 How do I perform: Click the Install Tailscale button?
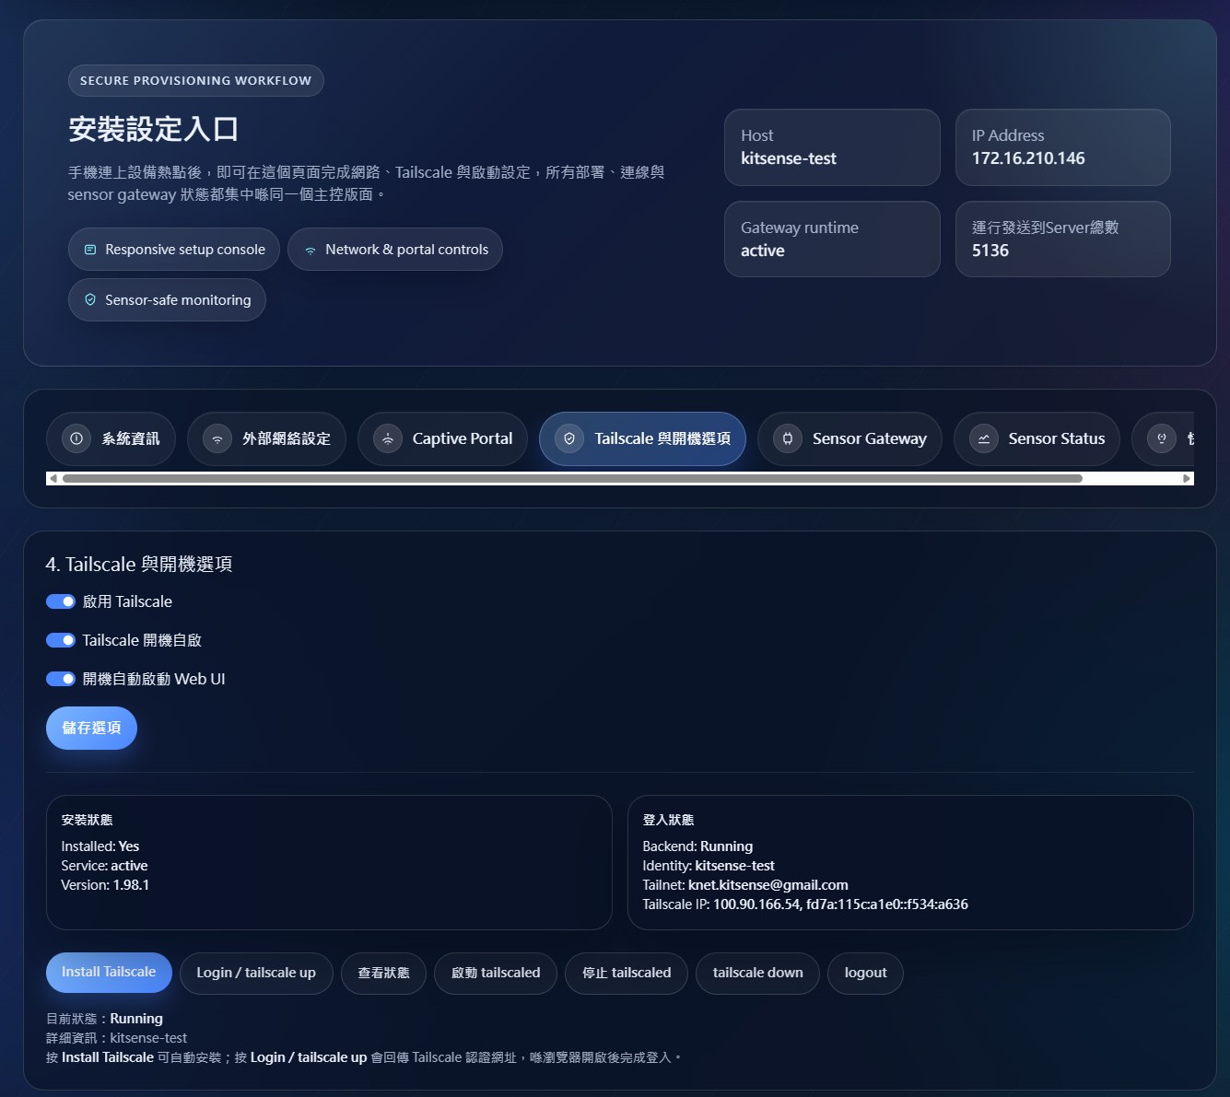109,973
